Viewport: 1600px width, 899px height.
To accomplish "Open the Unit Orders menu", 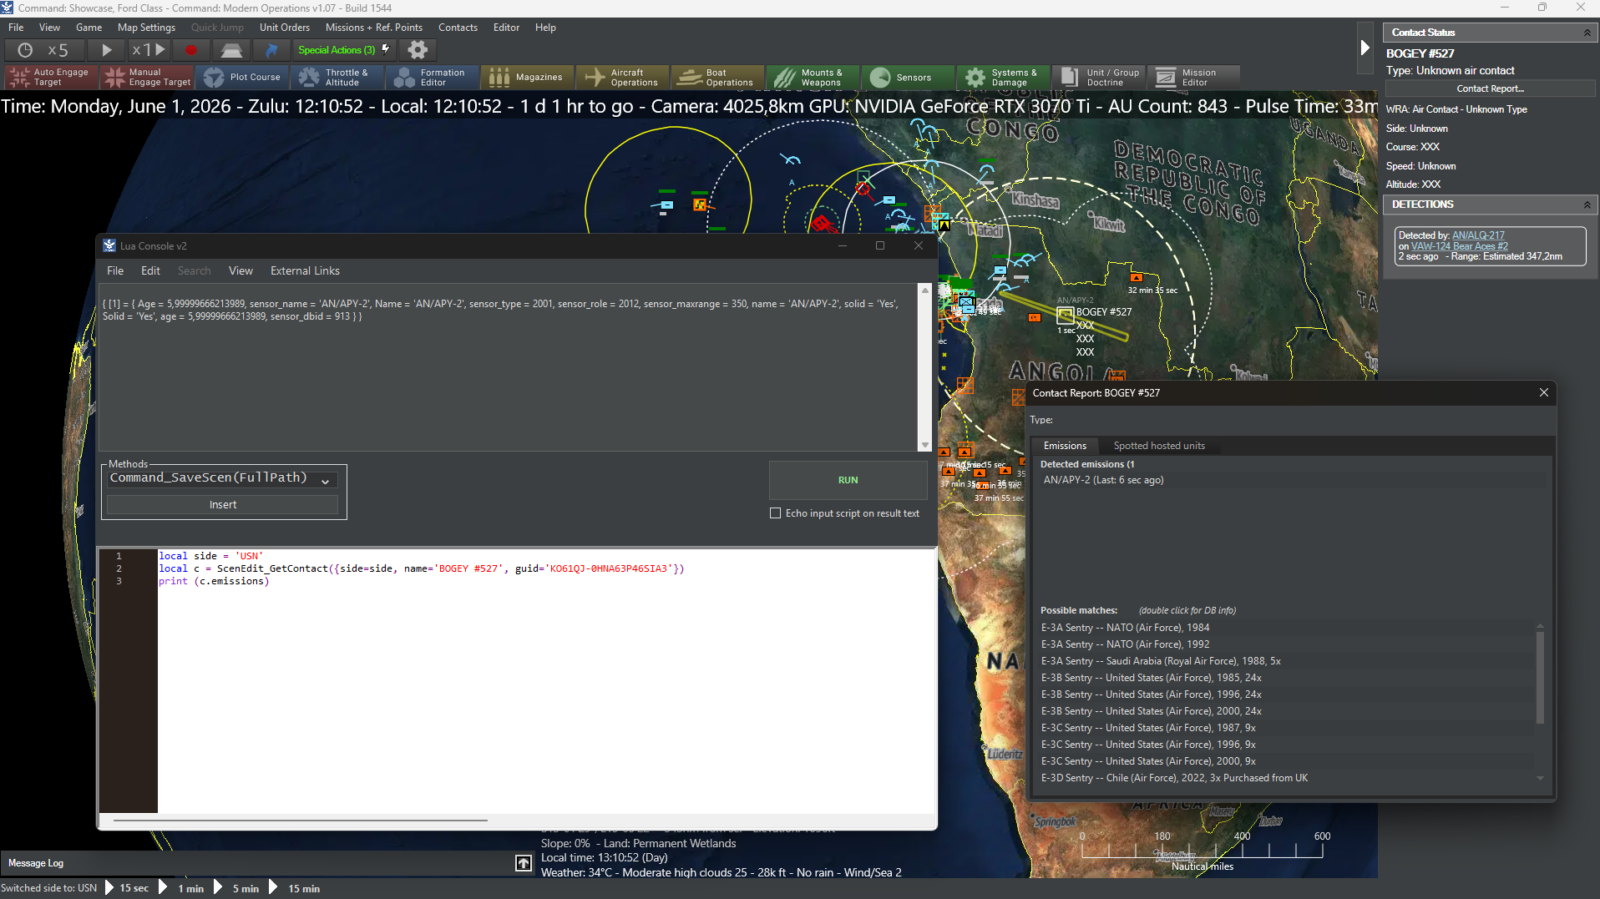I will [284, 28].
